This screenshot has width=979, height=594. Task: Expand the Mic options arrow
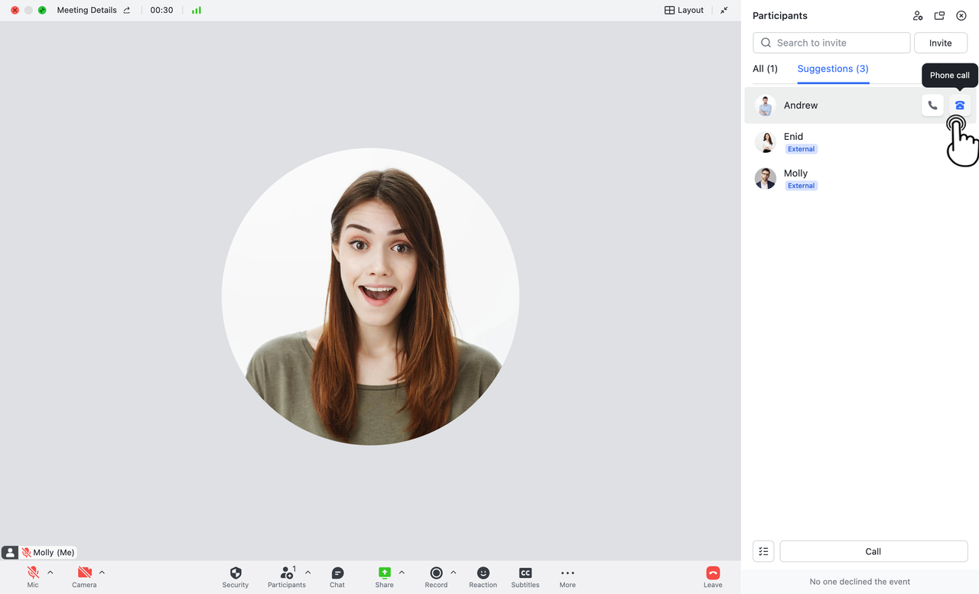50,572
